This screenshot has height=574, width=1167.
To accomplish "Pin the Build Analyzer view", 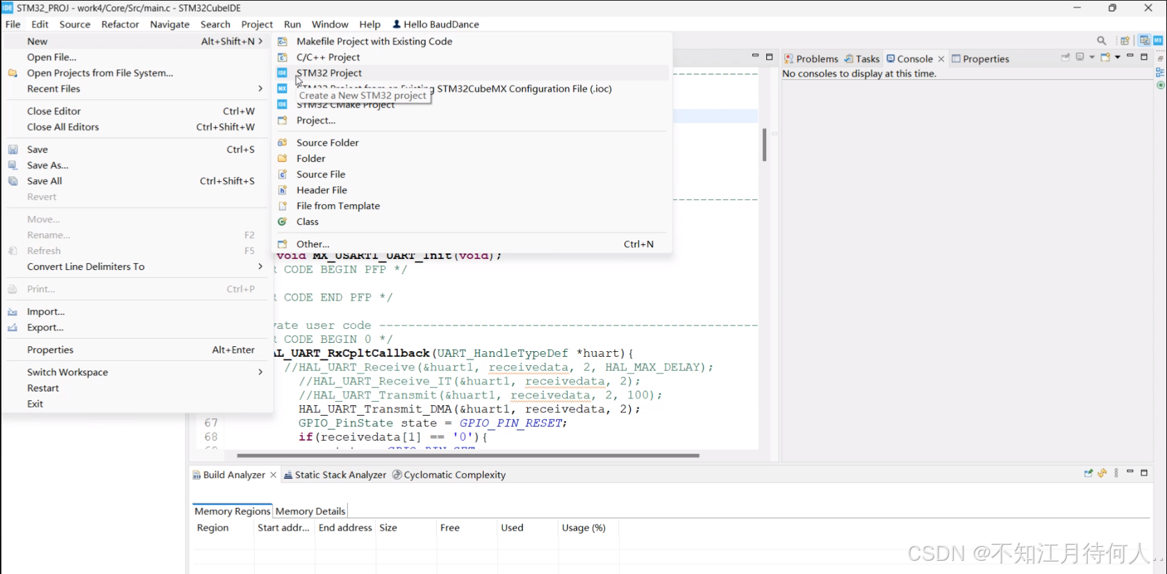I will point(1089,473).
